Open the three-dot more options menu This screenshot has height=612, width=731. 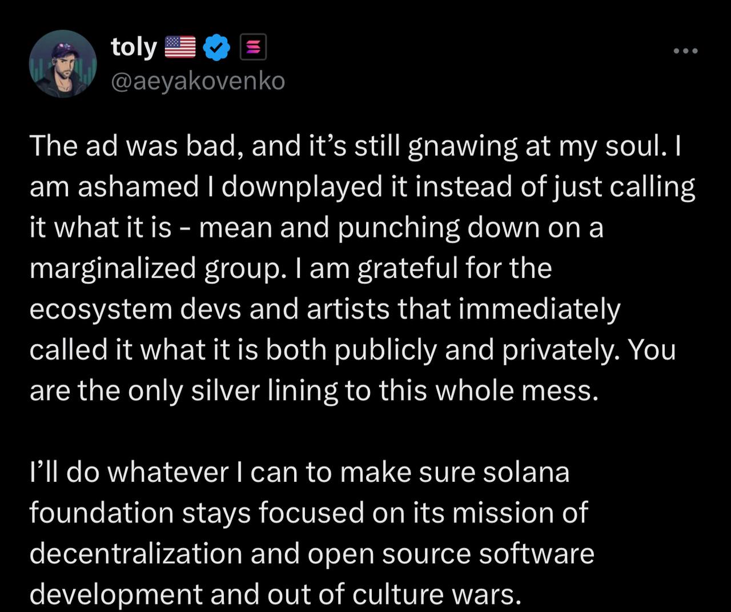coord(685,51)
